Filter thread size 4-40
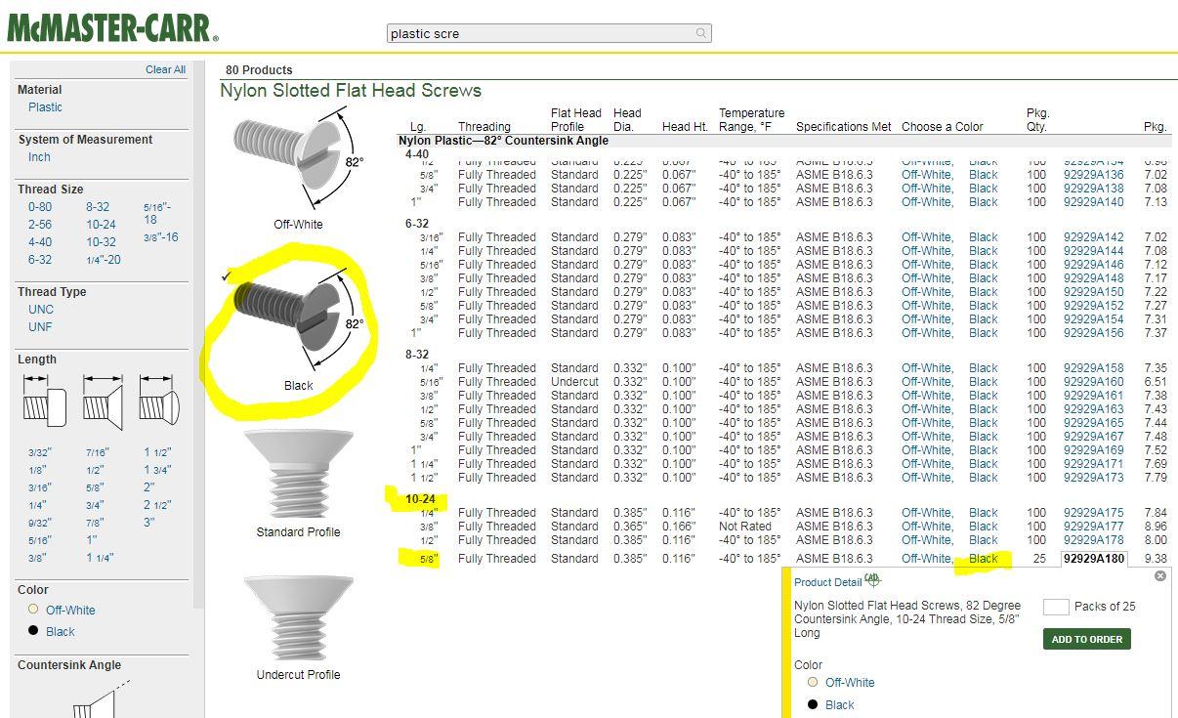1178x718 pixels. (x=40, y=242)
